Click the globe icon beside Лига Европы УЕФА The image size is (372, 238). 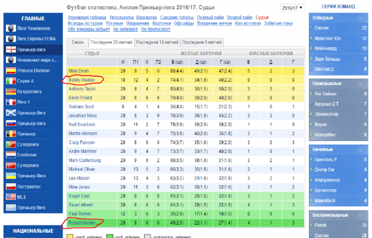pyautogui.click(x=11, y=39)
